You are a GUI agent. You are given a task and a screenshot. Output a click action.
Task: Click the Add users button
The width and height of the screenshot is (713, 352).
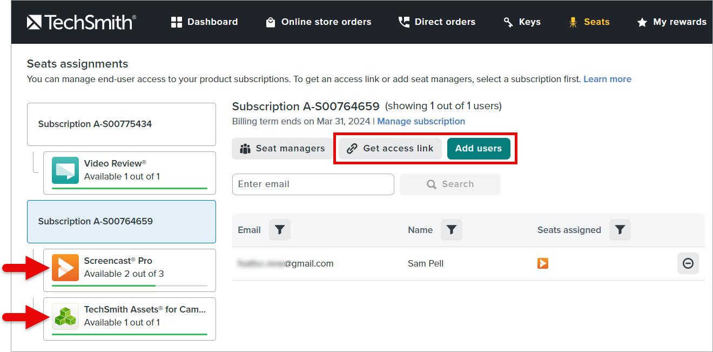(479, 148)
